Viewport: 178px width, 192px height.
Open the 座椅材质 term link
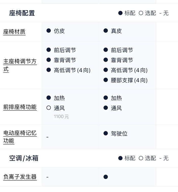pos(14,32)
